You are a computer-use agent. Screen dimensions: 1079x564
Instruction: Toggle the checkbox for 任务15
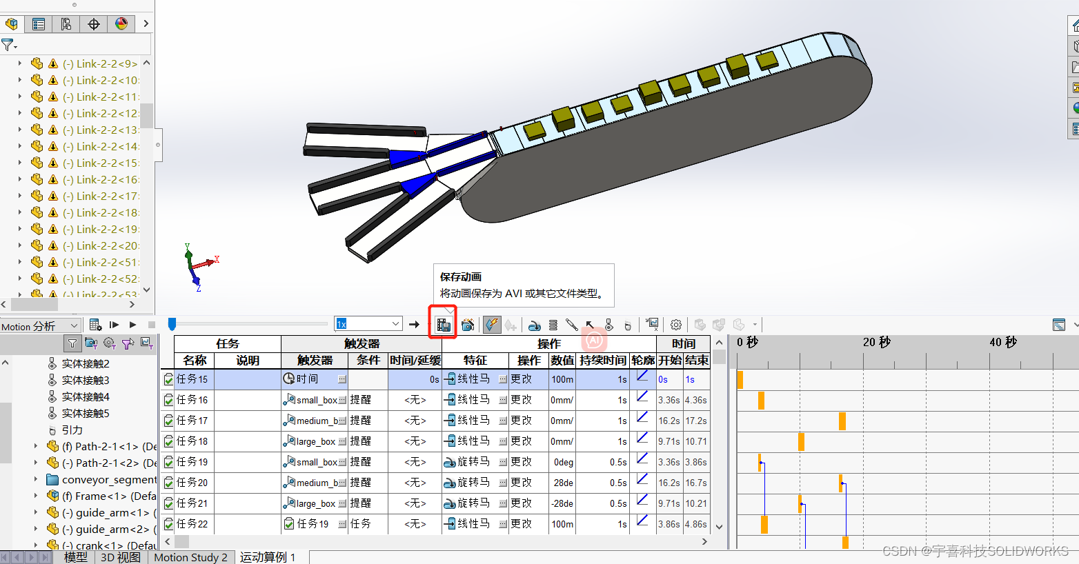[168, 379]
